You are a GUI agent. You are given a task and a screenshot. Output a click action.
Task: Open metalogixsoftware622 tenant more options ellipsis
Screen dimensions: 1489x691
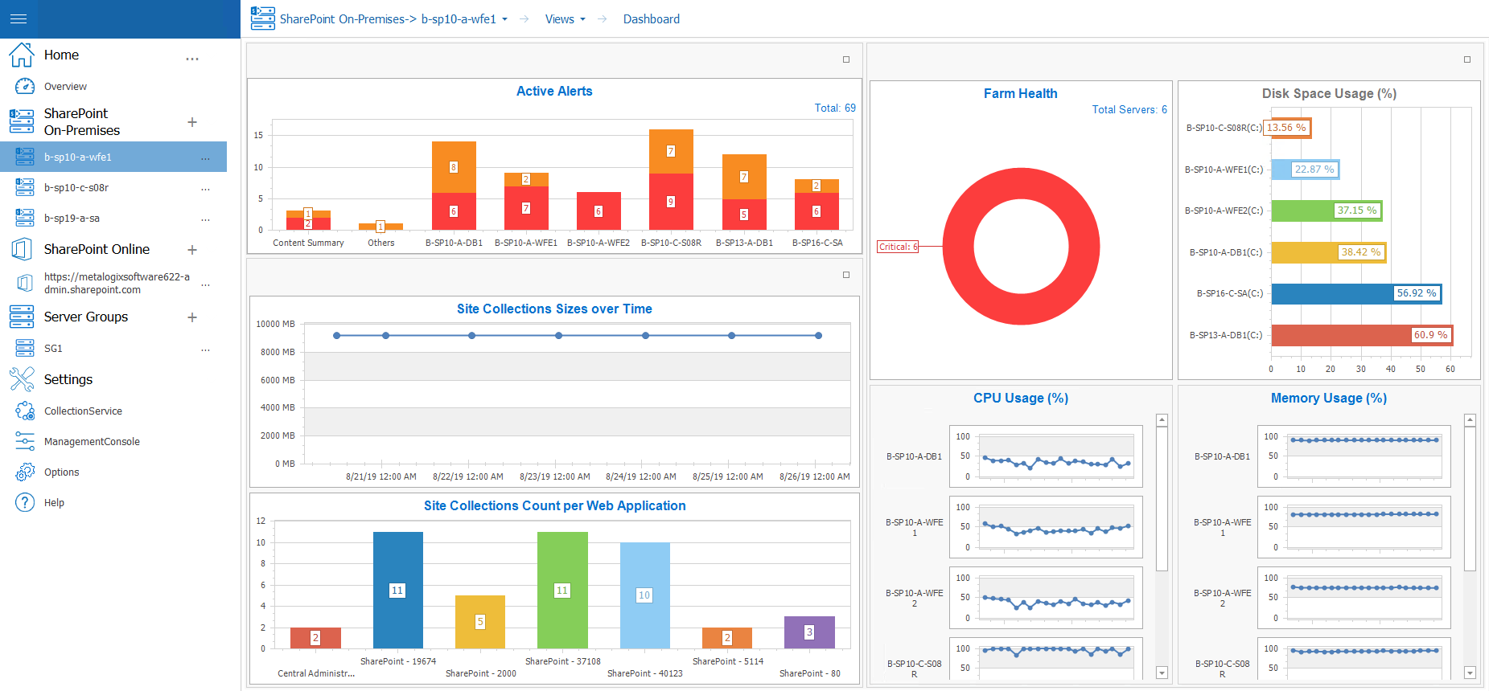click(205, 284)
